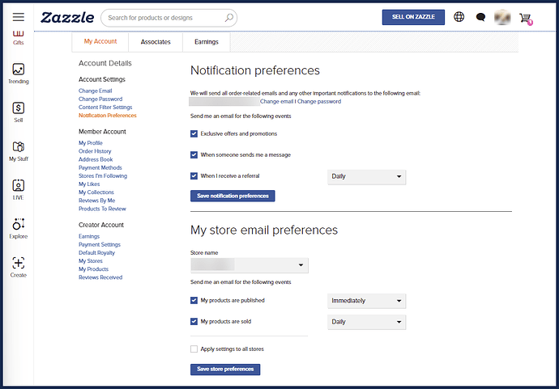Click the inline Change password link
The width and height of the screenshot is (559, 389).
click(319, 101)
